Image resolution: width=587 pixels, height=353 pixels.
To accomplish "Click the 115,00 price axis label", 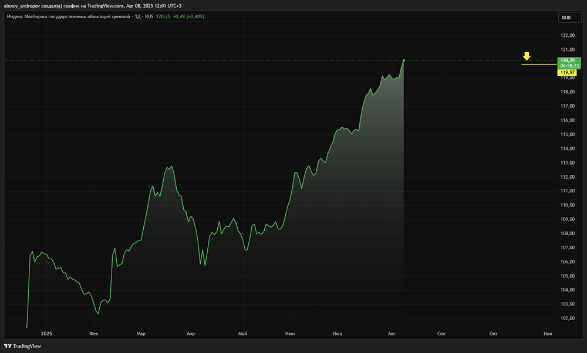I will pyautogui.click(x=568, y=135).
